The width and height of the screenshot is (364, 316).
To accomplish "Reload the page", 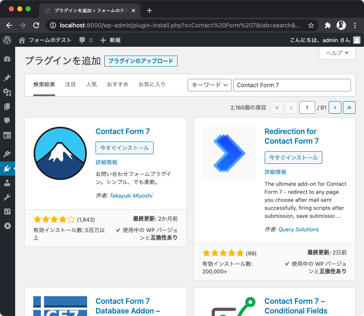I will click(x=36, y=25).
